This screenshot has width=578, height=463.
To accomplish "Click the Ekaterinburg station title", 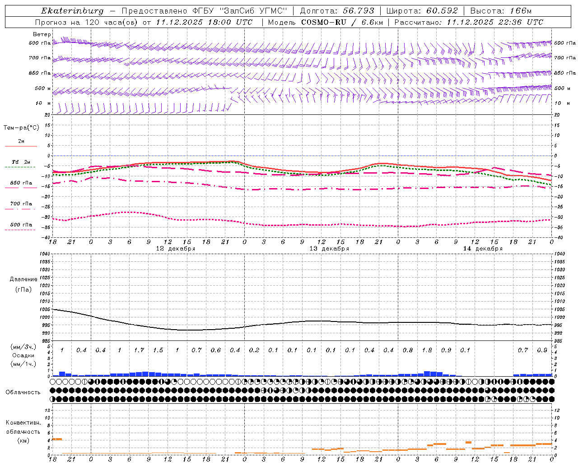I will click(x=72, y=11).
